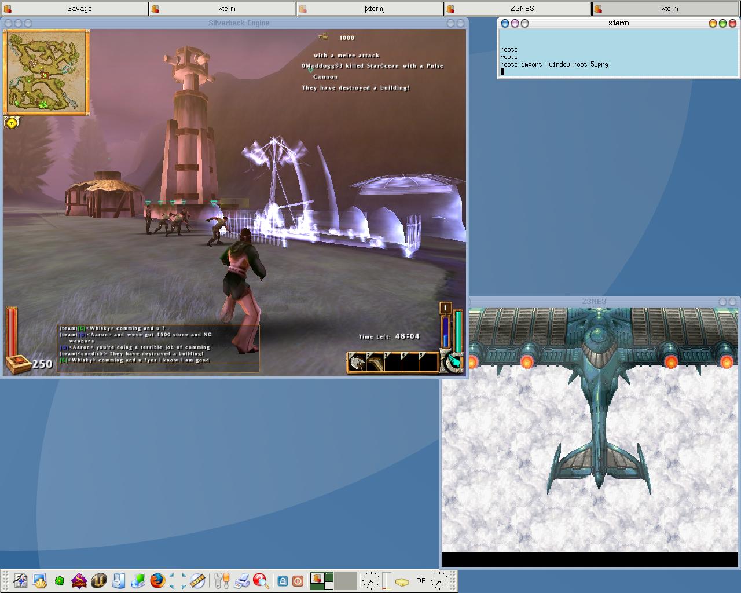Open the network computer globe icon
This screenshot has width=741, height=593.
(138, 581)
